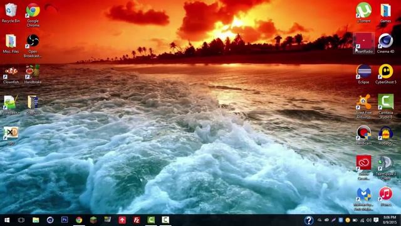The image size is (401, 226).
Task: Open the Graphics folder on desktop
Action: click(33, 105)
